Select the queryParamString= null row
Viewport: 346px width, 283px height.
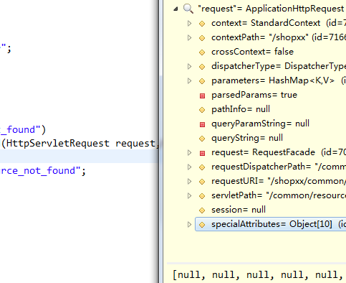point(260,124)
